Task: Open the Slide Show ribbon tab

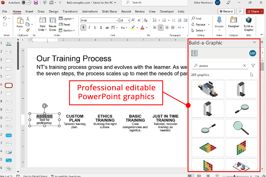Action: click(x=109, y=12)
